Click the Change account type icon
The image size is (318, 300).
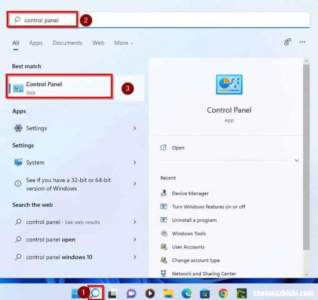click(x=164, y=260)
